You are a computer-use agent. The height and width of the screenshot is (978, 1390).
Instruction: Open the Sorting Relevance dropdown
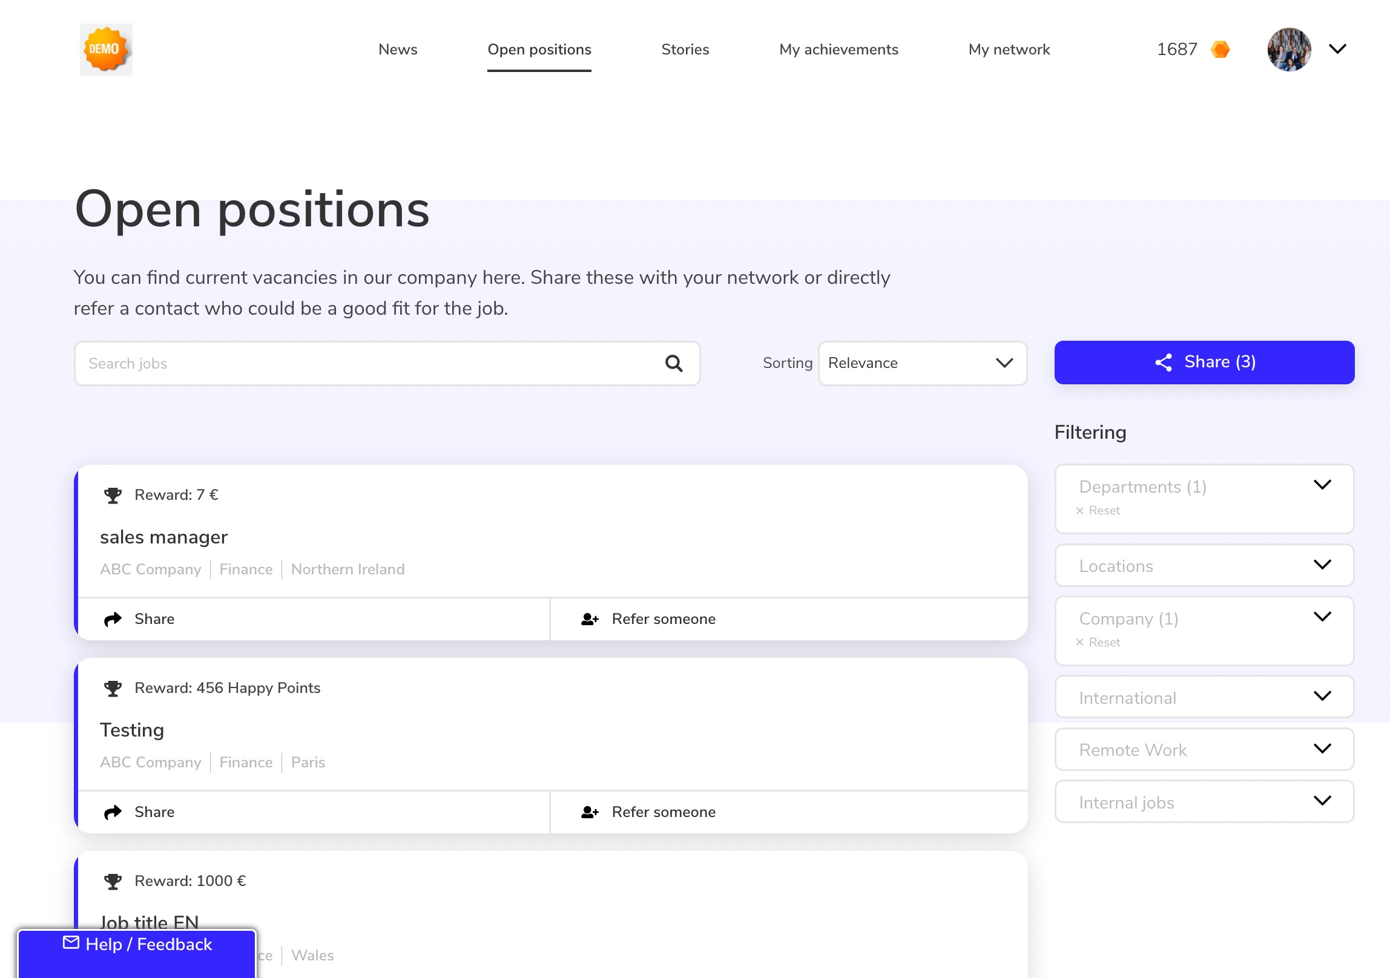point(922,363)
